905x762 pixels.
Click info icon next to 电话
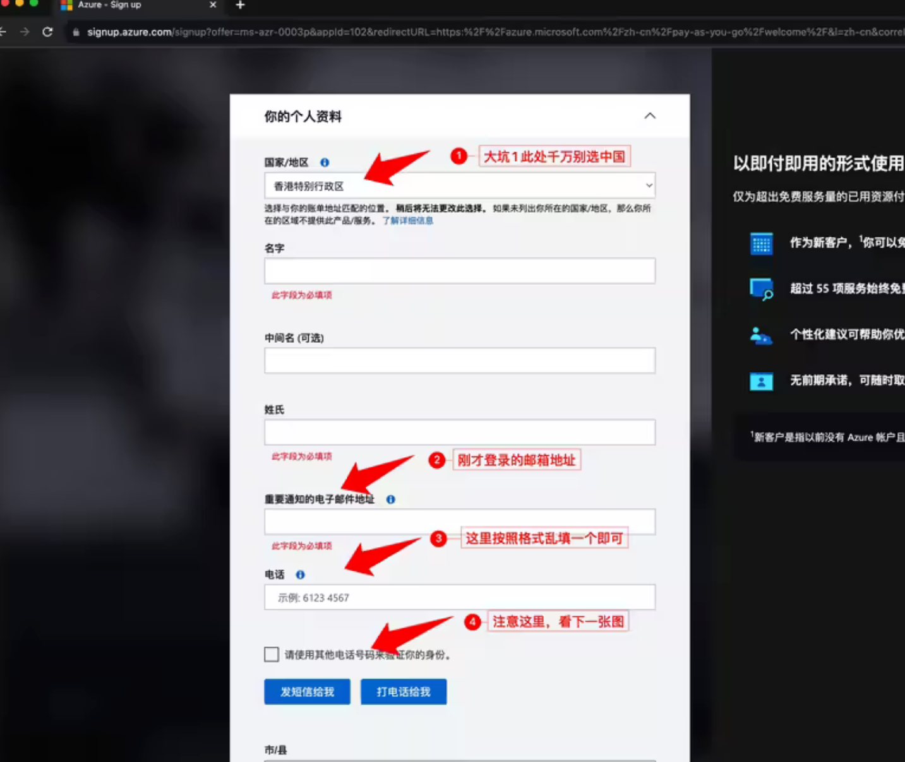[x=301, y=574]
